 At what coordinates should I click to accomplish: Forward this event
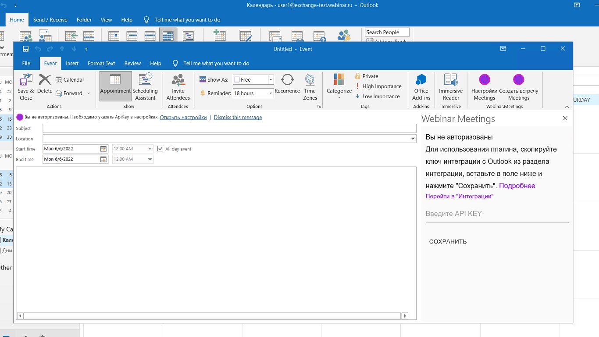[69, 93]
